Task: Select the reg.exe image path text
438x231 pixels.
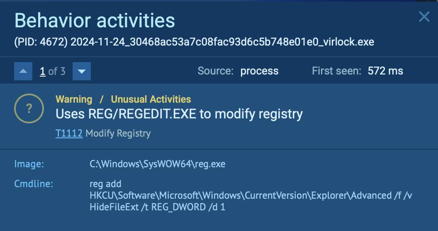Action: (x=158, y=164)
